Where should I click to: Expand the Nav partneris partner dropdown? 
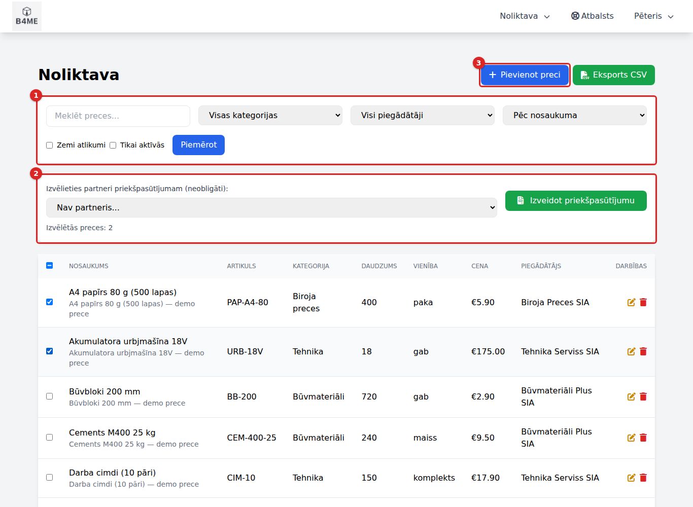click(x=271, y=207)
